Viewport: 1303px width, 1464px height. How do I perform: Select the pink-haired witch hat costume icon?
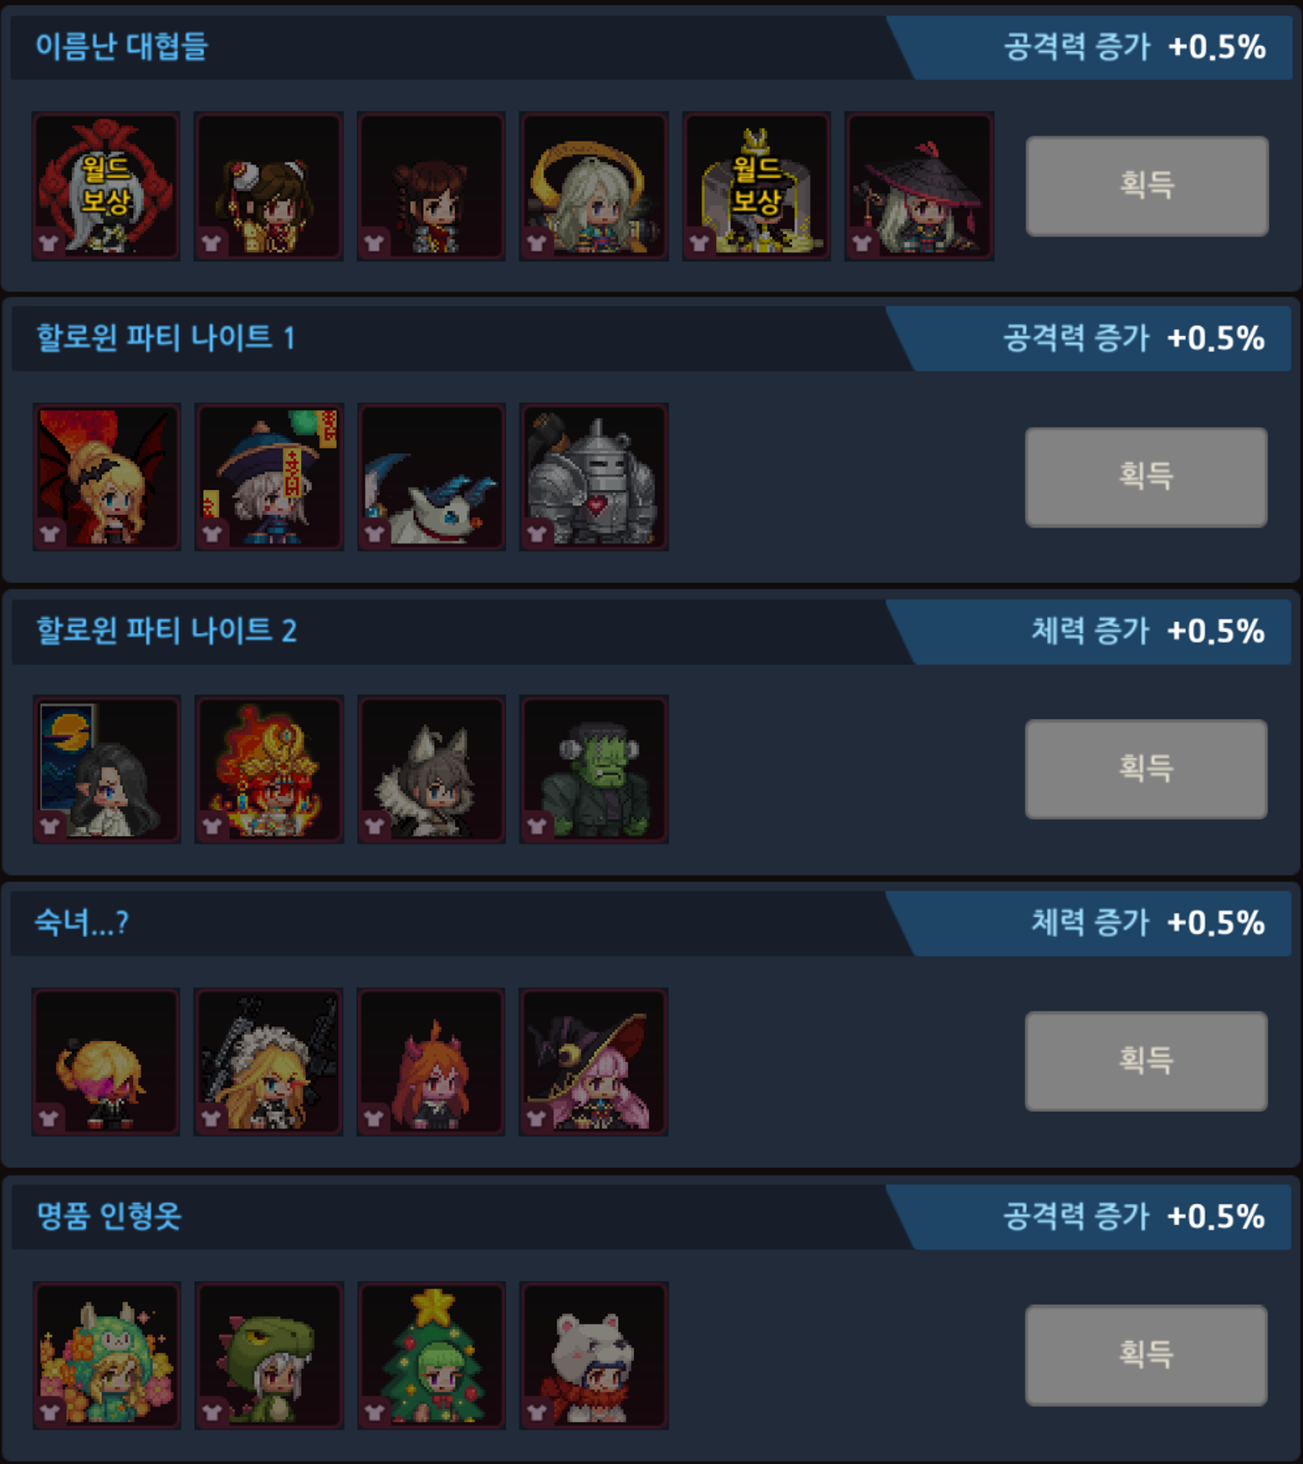tap(594, 1062)
